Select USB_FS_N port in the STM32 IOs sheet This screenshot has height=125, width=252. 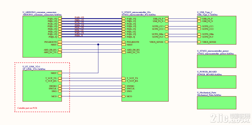click(x=166, y=21)
